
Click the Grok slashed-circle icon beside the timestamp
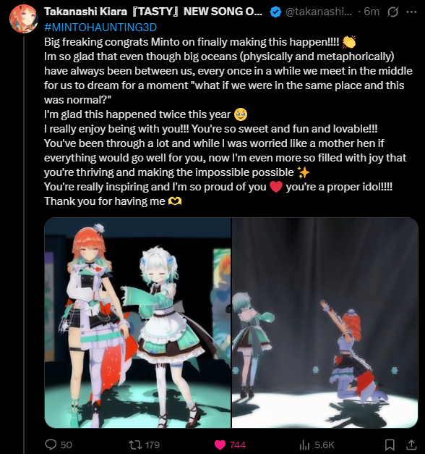pos(393,12)
